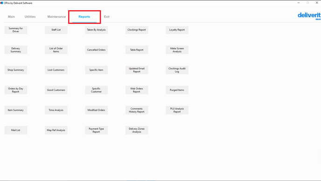
Task: Open Specific Customer report
Action: click(x=97, y=90)
